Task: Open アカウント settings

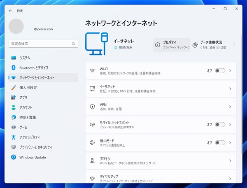Action: tap(43, 107)
